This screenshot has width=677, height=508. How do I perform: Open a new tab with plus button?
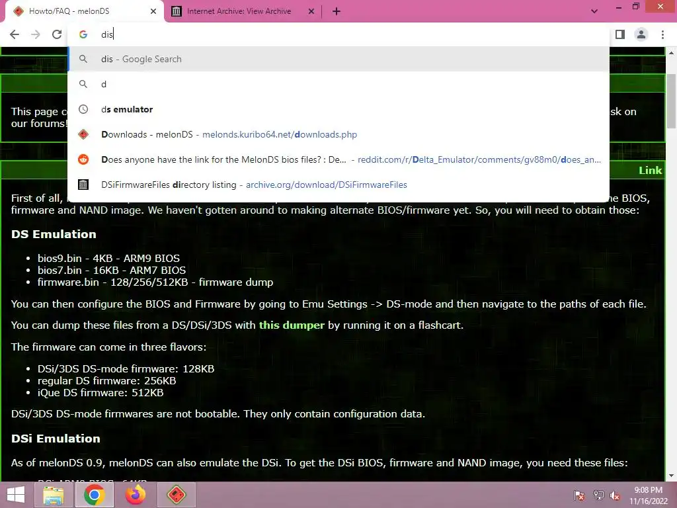(x=337, y=12)
